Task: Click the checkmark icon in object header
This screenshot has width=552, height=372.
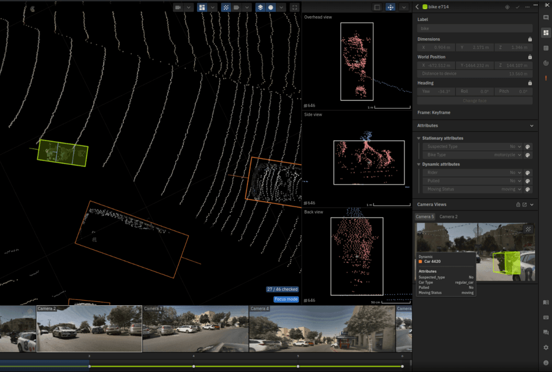Action: pos(517,7)
